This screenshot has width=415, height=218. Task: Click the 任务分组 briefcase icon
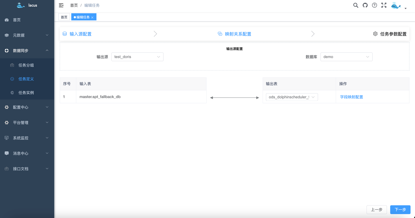pyautogui.click(x=12, y=65)
